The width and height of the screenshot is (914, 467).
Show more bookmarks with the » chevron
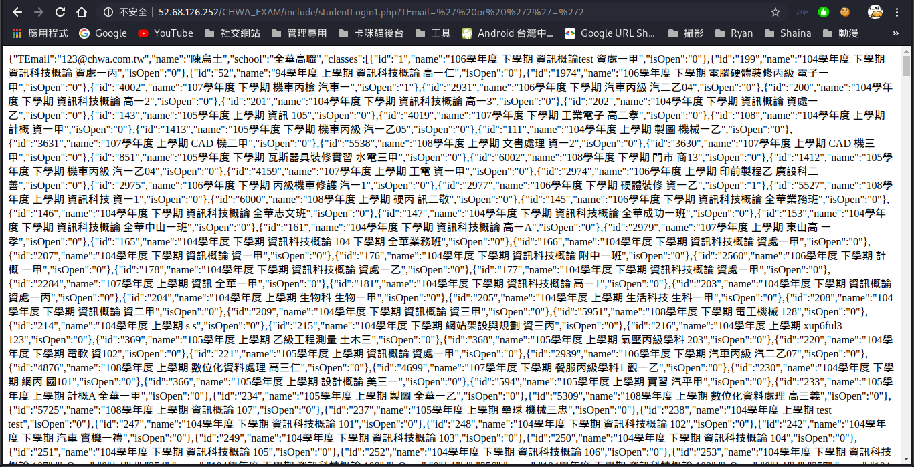[896, 33]
